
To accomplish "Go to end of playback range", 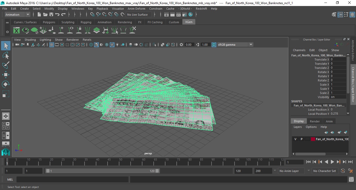I will click(350, 162).
